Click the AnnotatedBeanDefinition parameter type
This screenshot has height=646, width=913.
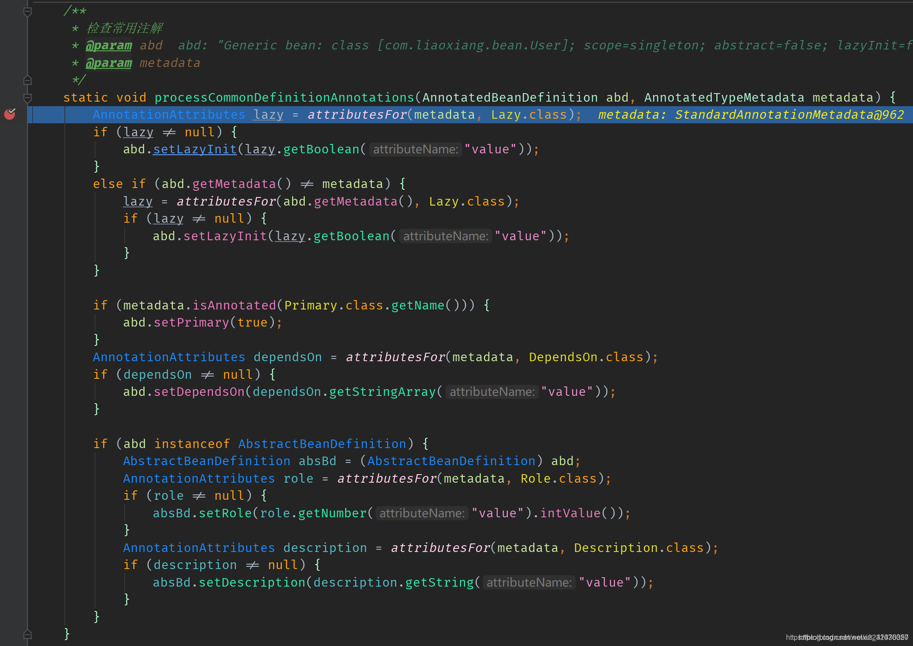coord(510,98)
